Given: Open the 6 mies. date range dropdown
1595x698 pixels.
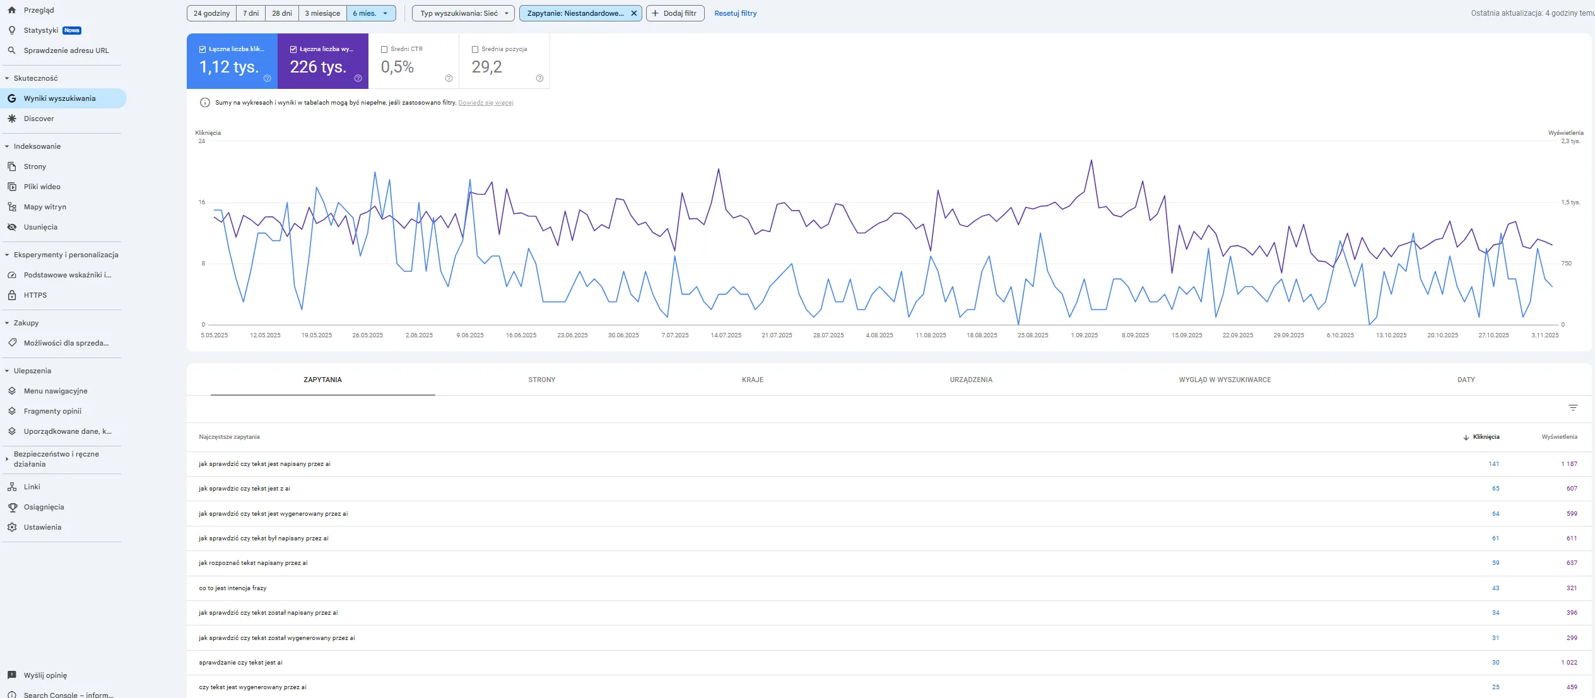Looking at the screenshot, I should [371, 13].
